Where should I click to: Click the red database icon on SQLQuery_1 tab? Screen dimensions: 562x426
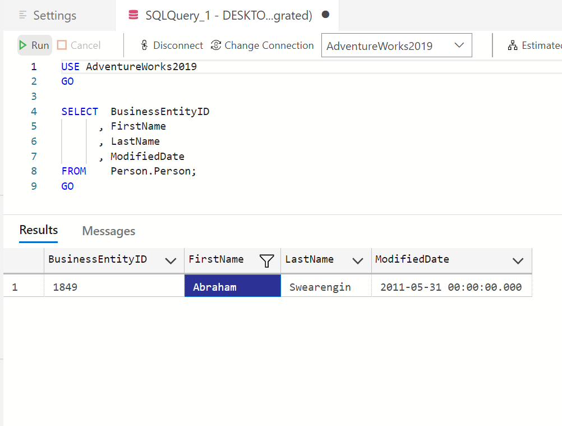click(133, 15)
